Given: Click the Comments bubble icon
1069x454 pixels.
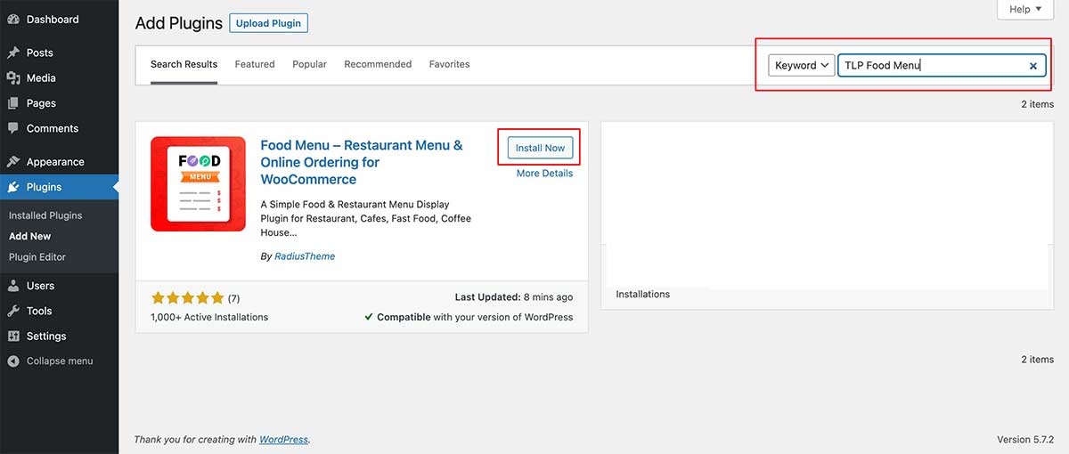Looking at the screenshot, I should point(13,128).
